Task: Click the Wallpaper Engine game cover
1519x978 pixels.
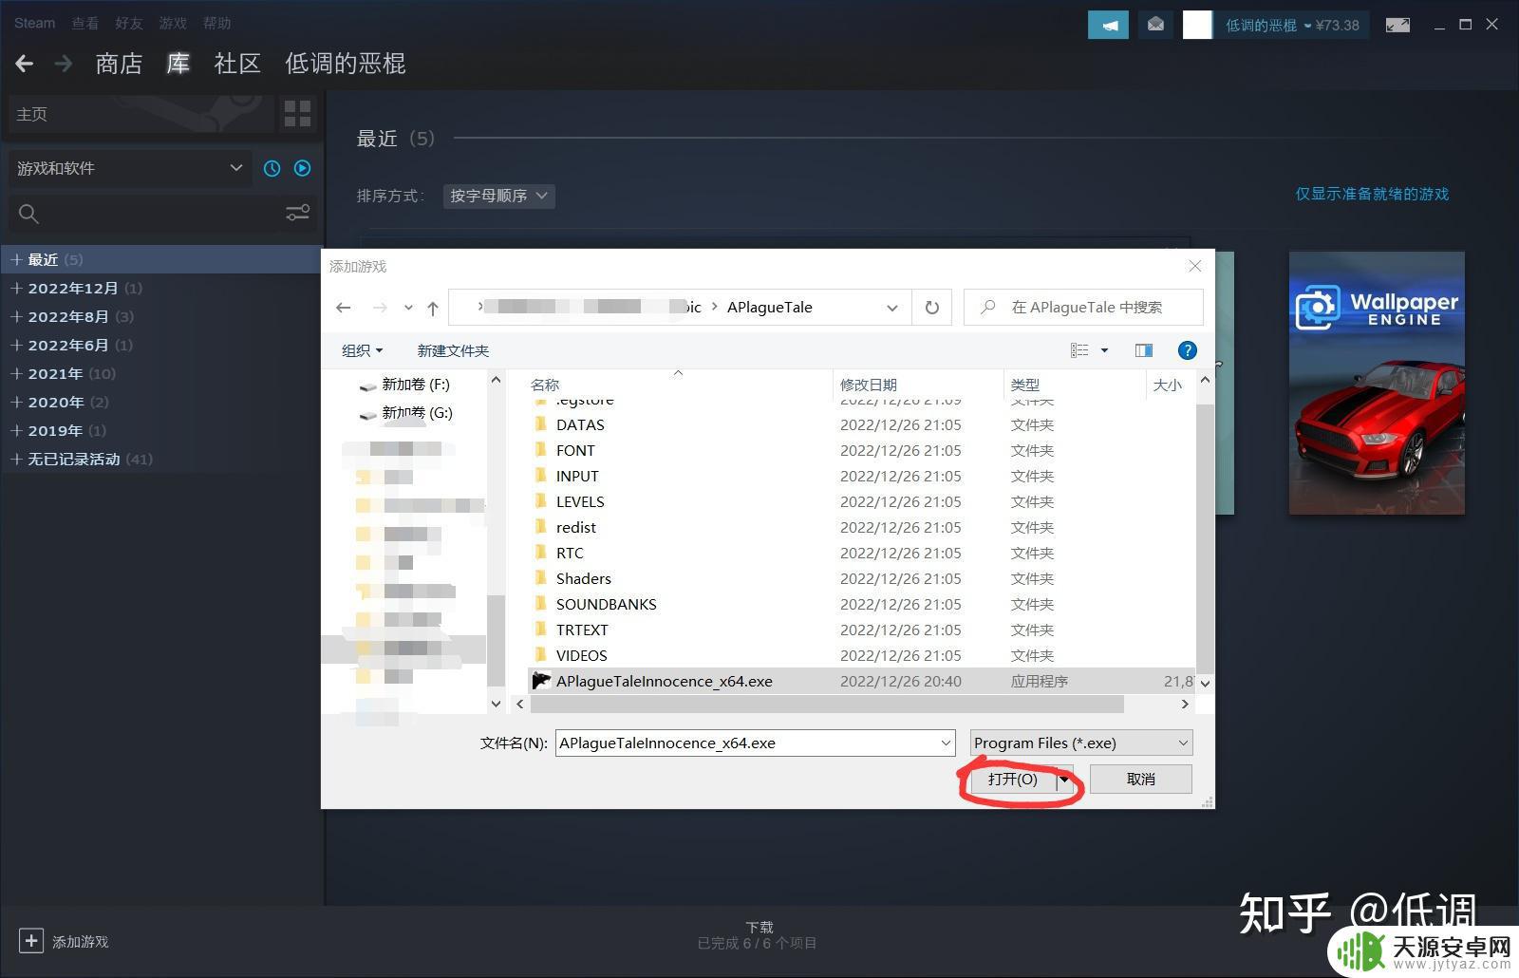Action: coord(1377,383)
